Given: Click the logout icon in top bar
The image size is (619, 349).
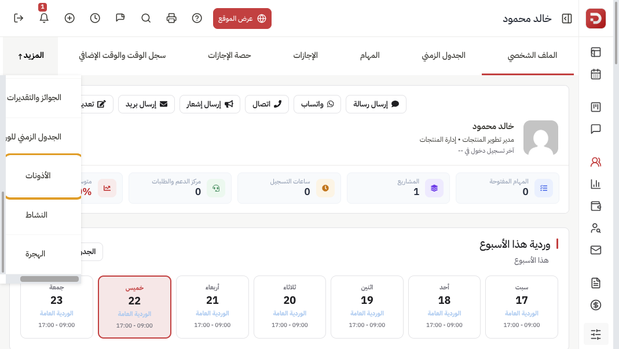Looking at the screenshot, I should (19, 18).
